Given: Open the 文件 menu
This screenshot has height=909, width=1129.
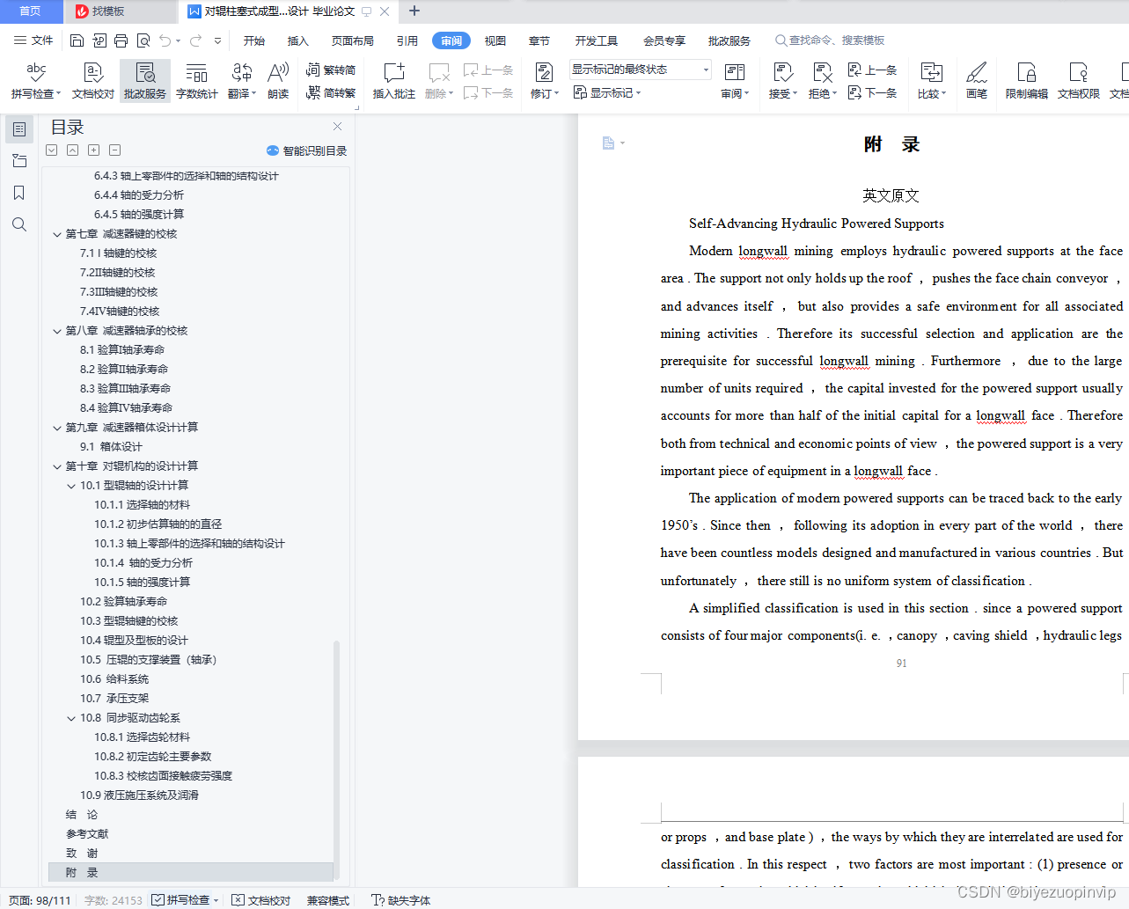Looking at the screenshot, I should click(33, 40).
